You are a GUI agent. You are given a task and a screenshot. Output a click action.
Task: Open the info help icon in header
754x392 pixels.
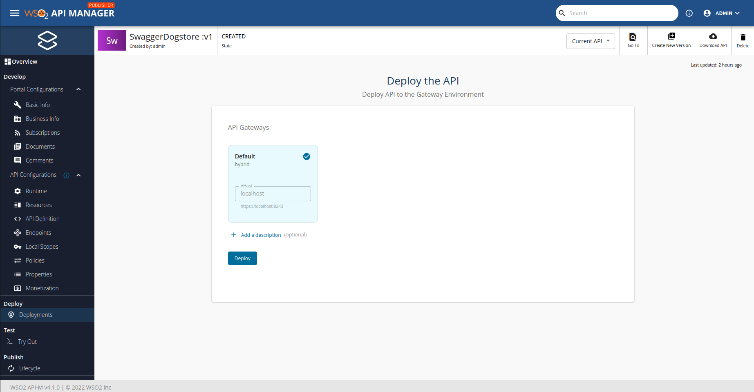(689, 13)
